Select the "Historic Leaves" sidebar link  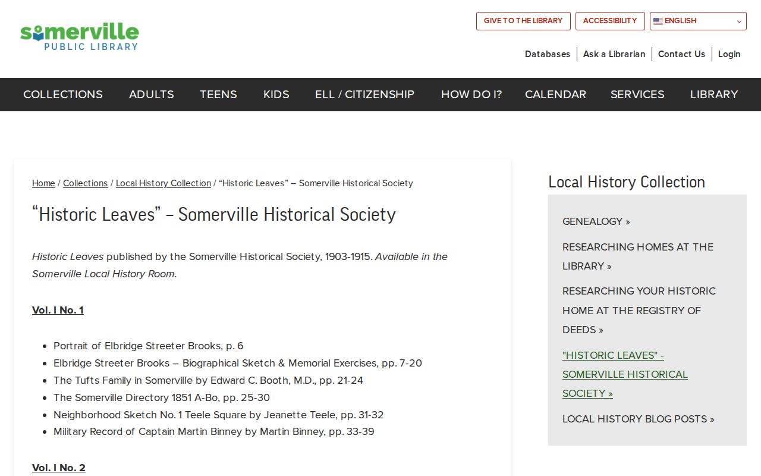pyautogui.click(x=625, y=374)
